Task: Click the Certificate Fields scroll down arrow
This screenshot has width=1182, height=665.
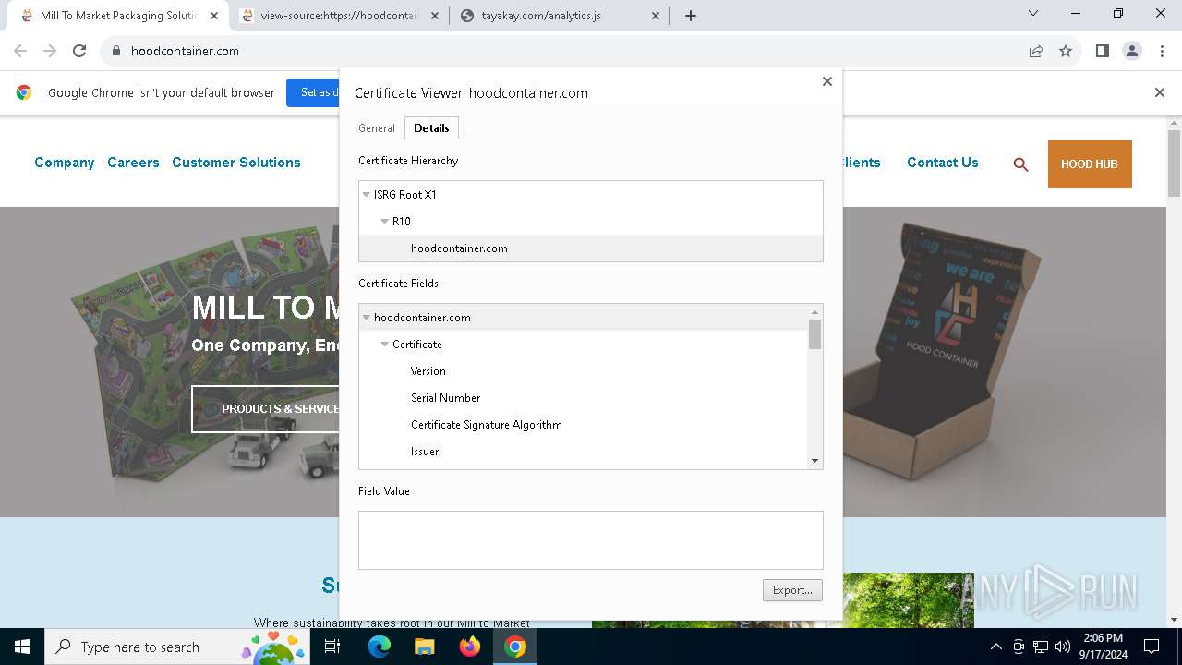Action: click(814, 461)
